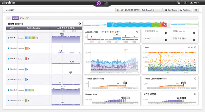The width and height of the screenshot is (205, 112).
Task: Click the 서비스처리율(TPS) column header
Action: click(x=66, y=28)
